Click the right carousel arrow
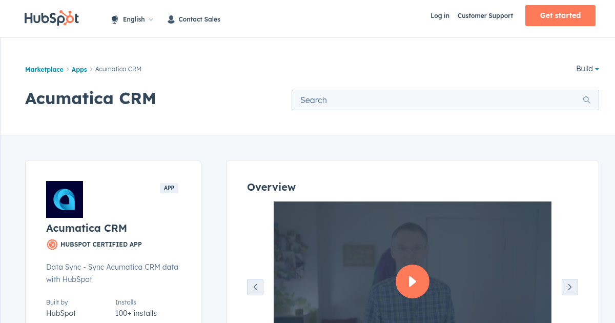The height and width of the screenshot is (323, 615). [x=569, y=287]
